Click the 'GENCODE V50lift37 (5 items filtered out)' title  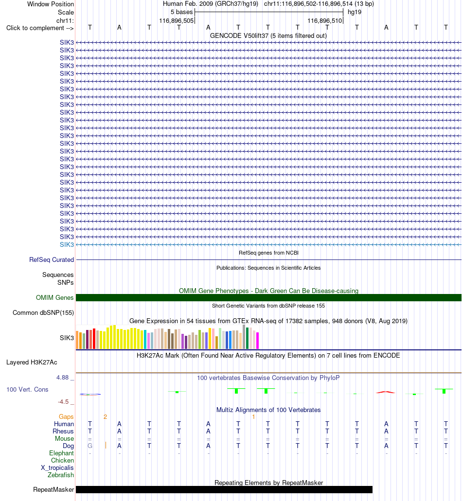click(x=268, y=36)
